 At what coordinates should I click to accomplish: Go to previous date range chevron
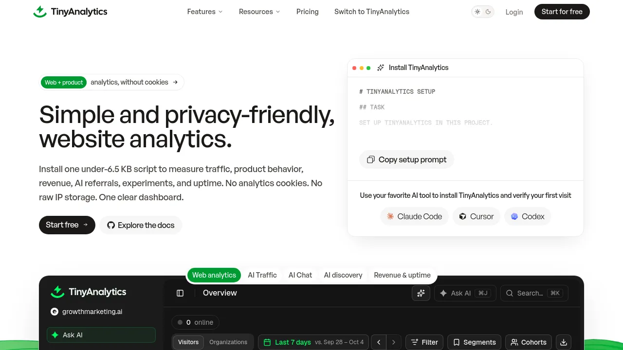(379, 342)
